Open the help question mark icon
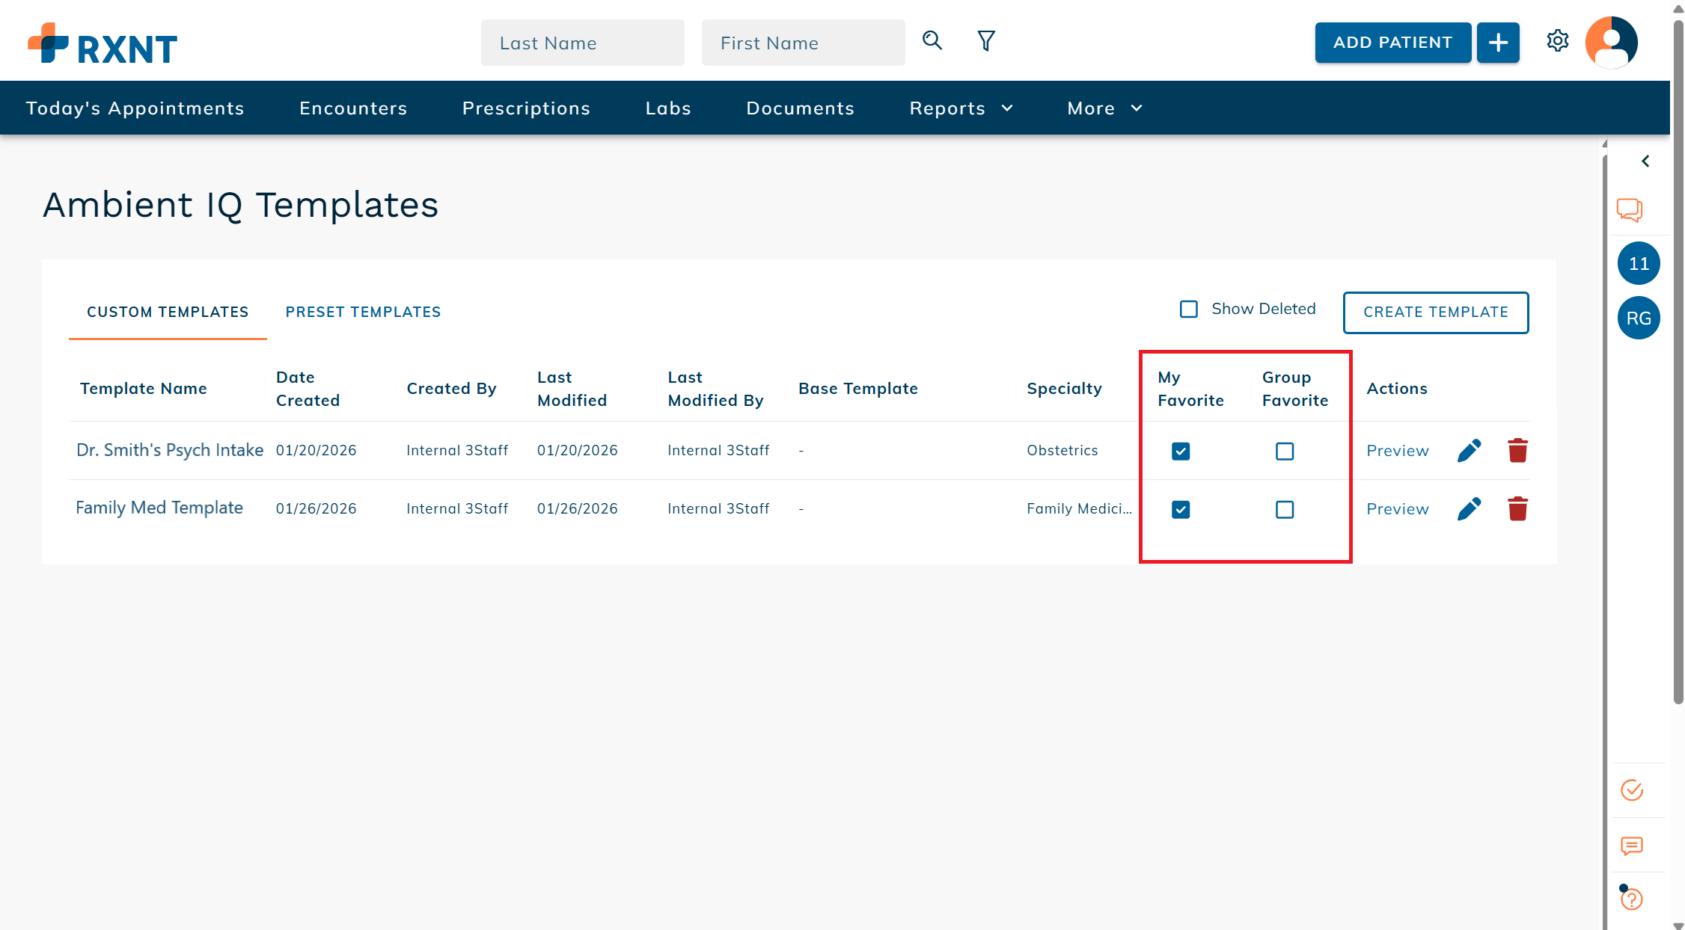The image size is (1685, 930). [1632, 899]
